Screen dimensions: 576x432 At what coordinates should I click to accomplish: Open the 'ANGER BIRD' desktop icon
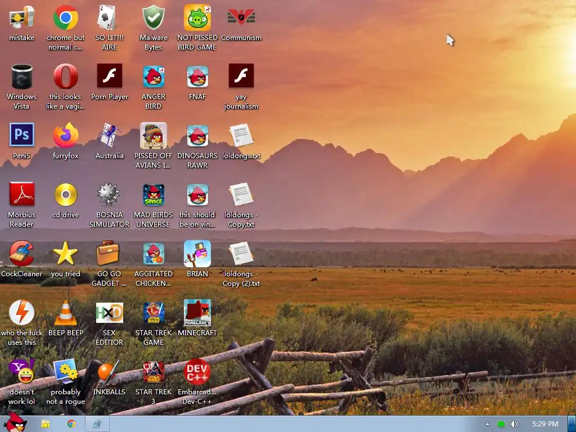point(153,76)
